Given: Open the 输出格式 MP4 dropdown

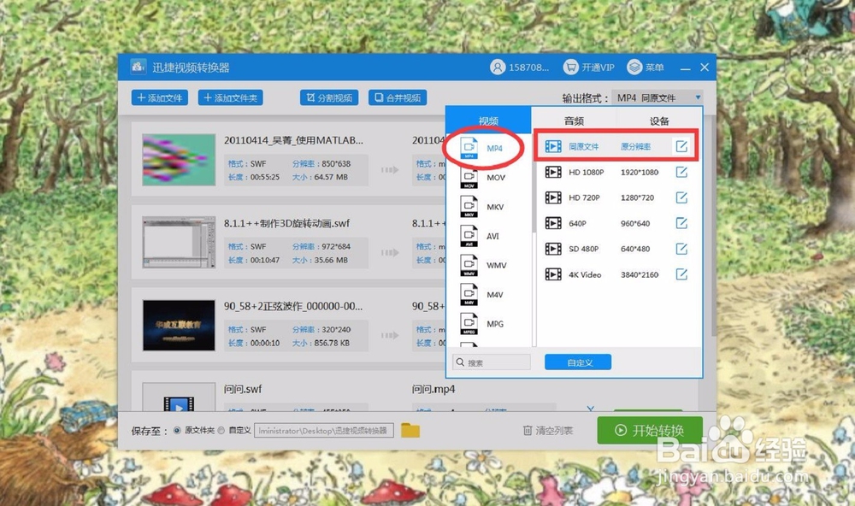Looking at the screenshot, I should [647, 97].
